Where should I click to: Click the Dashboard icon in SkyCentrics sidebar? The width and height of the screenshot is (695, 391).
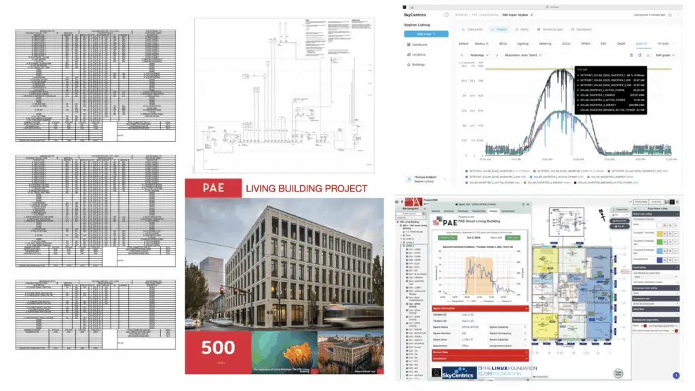click(407, 44)
